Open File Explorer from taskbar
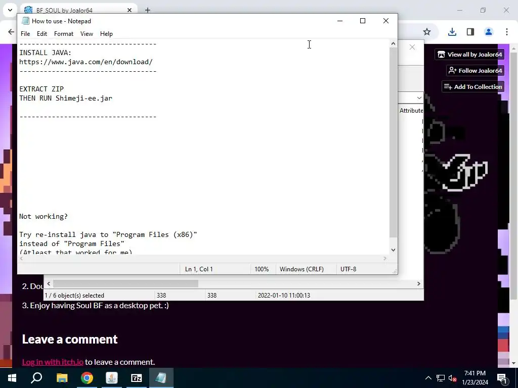Viewport: 518px width, 388px height. coord(62,378)
